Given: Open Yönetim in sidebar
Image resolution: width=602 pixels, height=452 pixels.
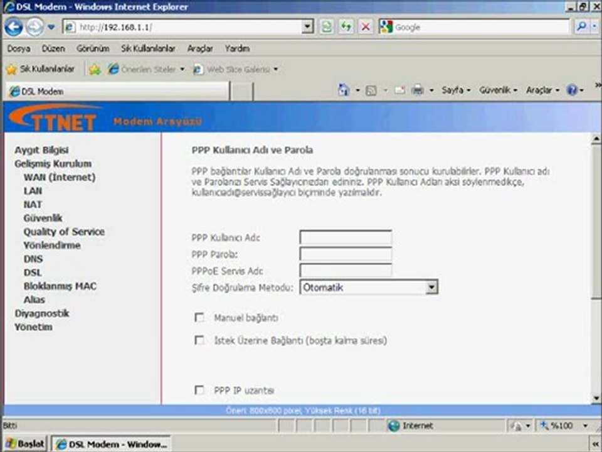Looking at the screenshot, I should pyautogui.click(x=33, y=327).
